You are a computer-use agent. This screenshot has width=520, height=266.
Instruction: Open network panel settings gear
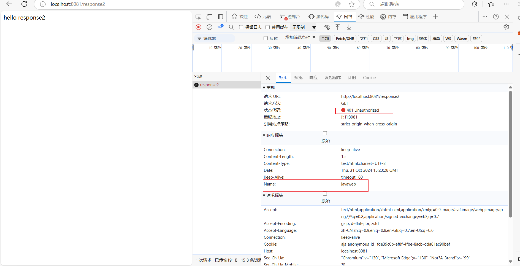(x=506, y=27)
